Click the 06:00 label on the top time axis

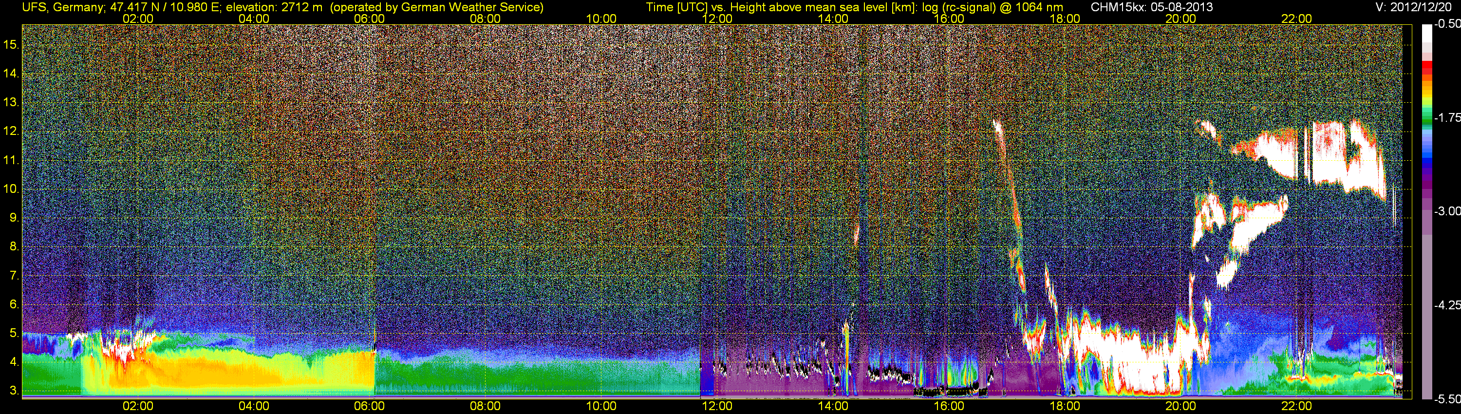369,19
